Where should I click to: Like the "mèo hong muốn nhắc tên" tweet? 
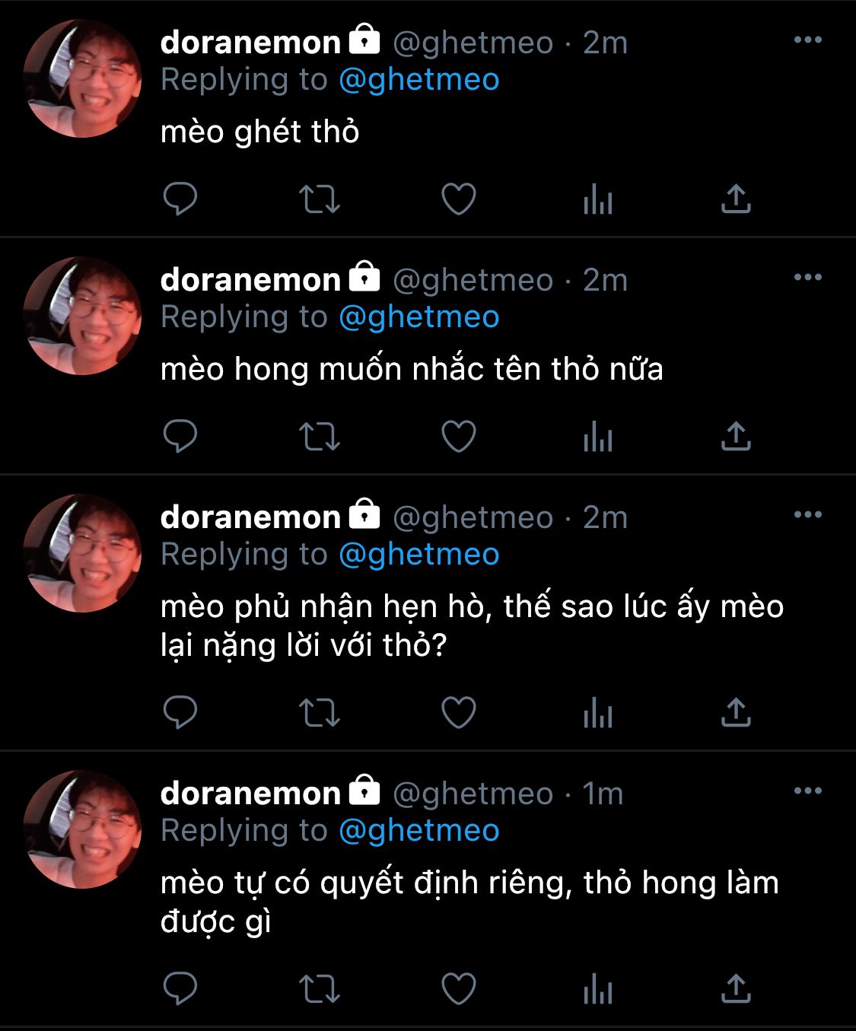pos(459,437)
